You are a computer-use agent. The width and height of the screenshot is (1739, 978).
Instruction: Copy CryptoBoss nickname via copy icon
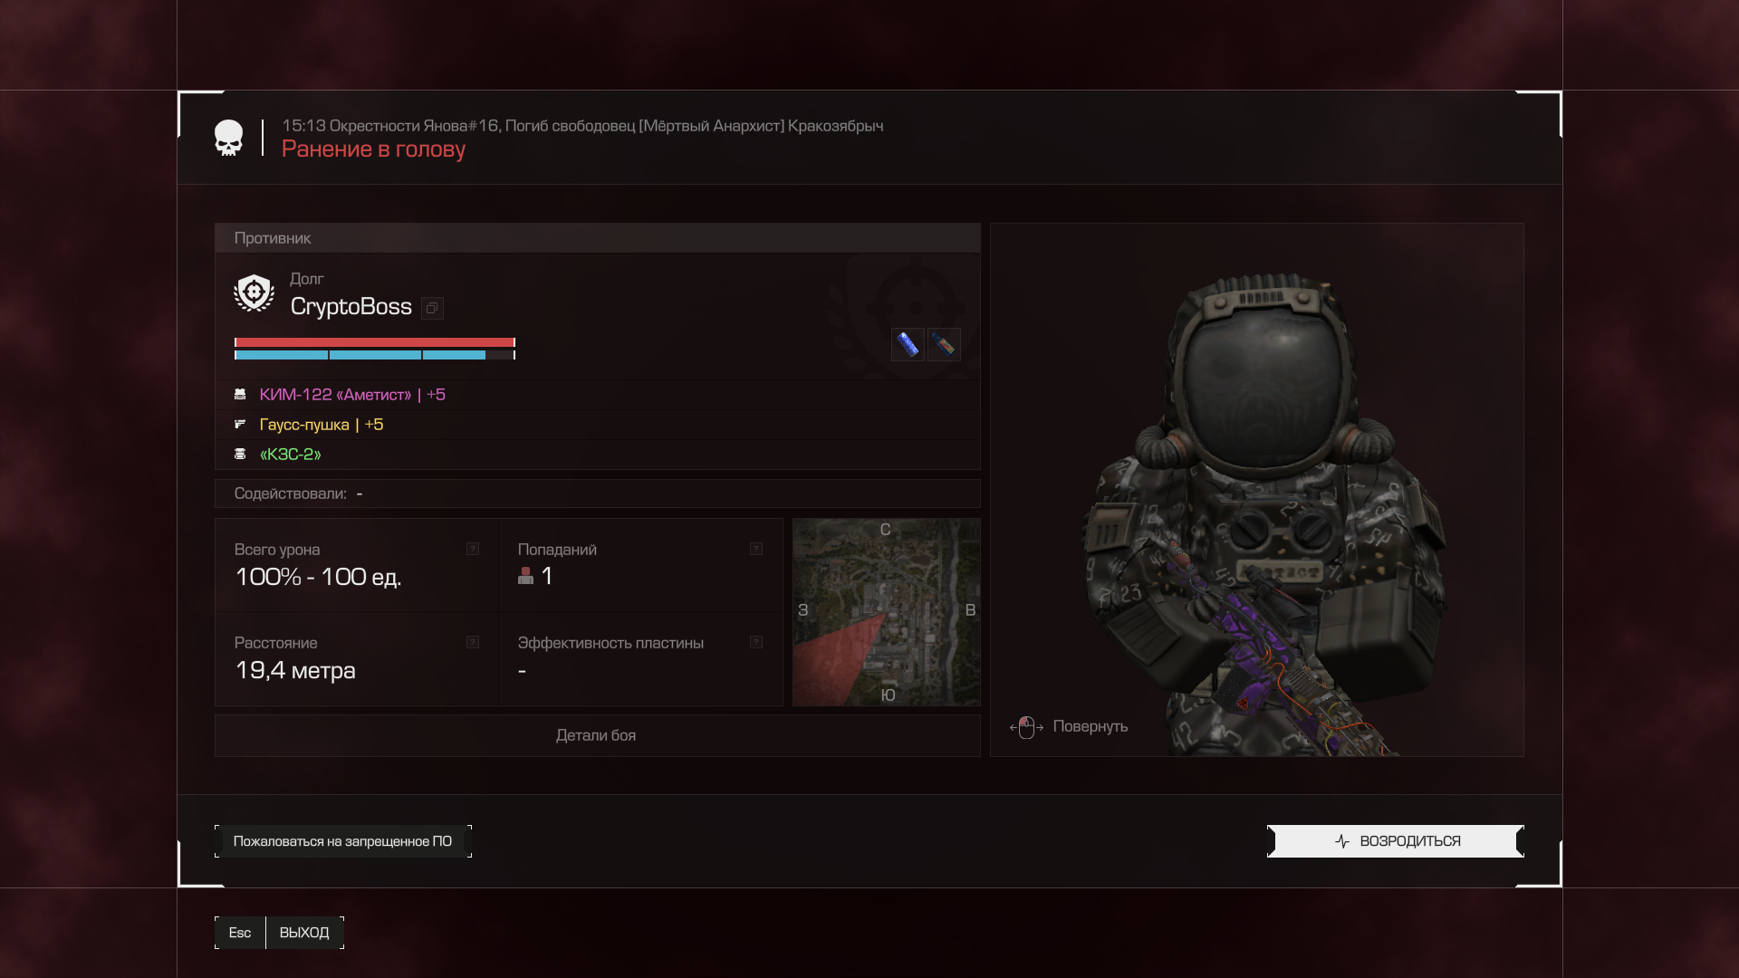[432, 308]
